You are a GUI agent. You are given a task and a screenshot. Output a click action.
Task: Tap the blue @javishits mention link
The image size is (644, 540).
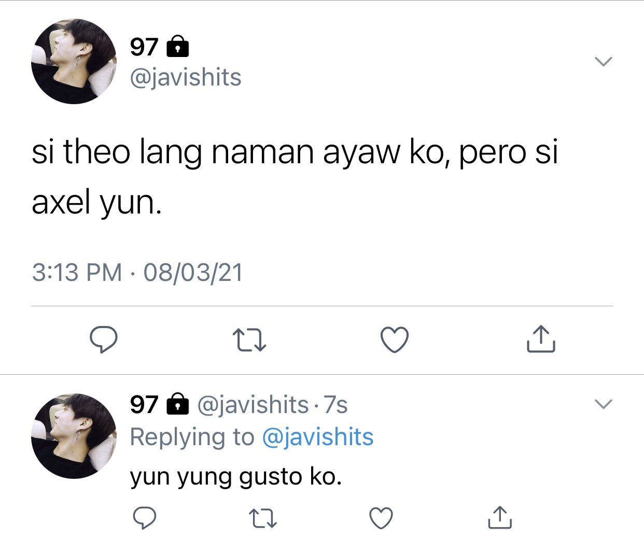(x=317, y=437)
